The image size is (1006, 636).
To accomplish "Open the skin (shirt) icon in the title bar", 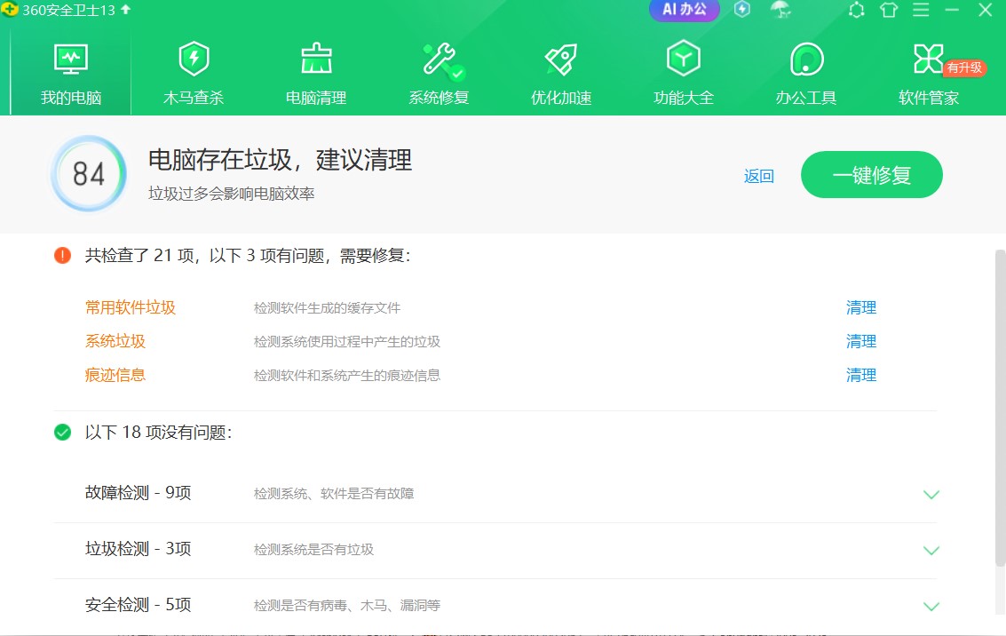I will pos(889,11).
